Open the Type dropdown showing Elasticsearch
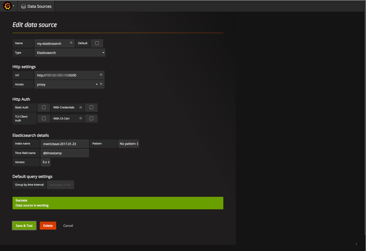This screenshot has width=366, height=251. [x=70, y=53]
